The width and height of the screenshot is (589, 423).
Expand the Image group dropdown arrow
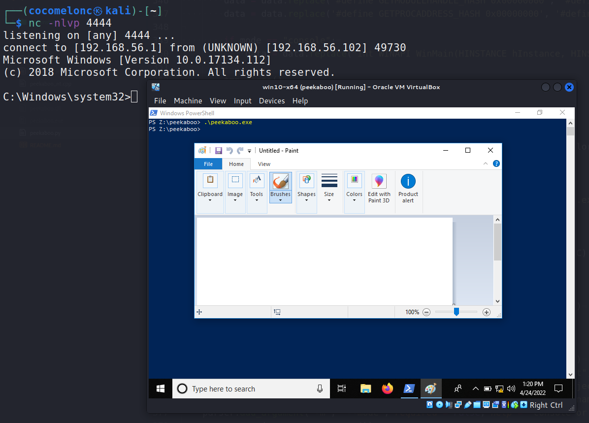tap(235, 200)
